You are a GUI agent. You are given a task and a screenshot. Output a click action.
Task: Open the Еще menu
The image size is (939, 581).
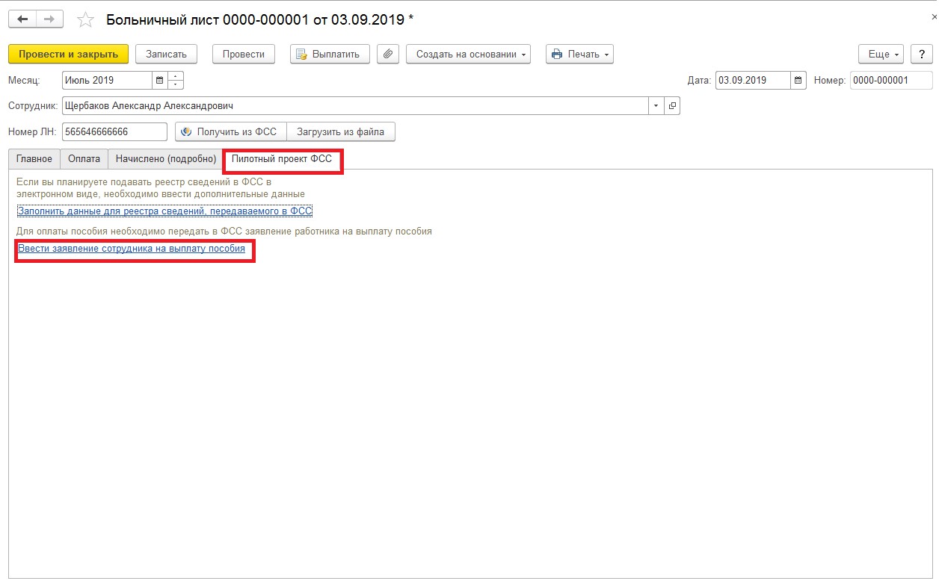coord(881,54)
